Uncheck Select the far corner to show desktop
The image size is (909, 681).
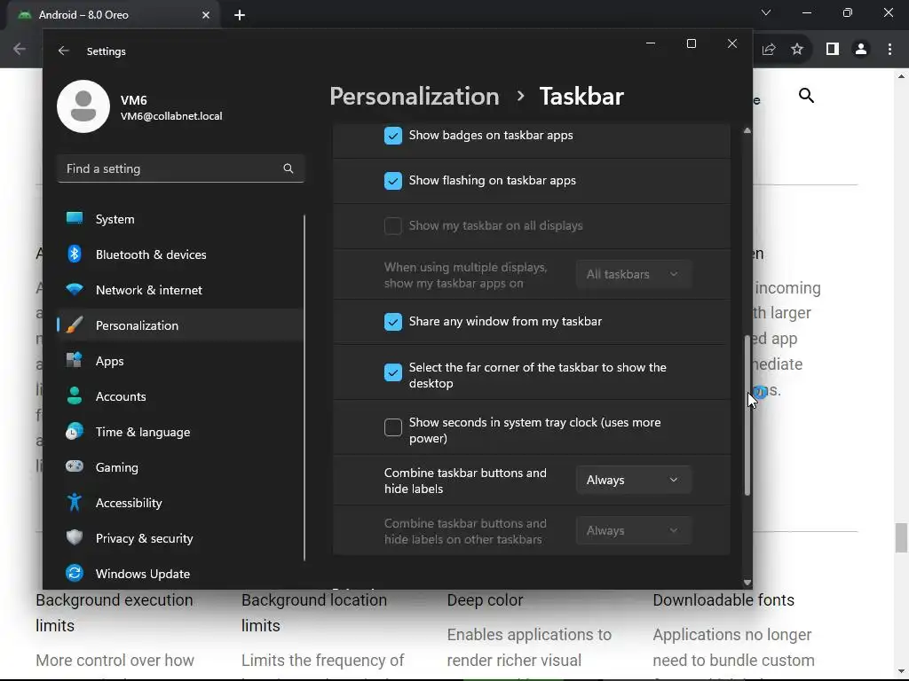click(393, 372)
